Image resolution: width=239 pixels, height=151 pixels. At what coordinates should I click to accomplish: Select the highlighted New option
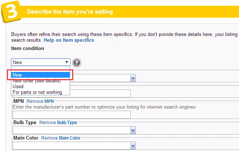[40, 75]
